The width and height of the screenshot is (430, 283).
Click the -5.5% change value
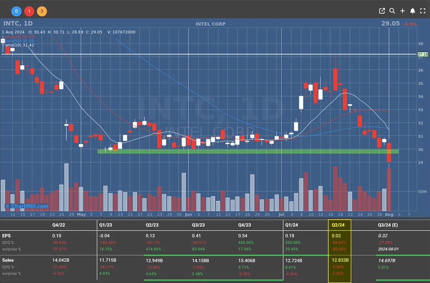pos(410,24)
